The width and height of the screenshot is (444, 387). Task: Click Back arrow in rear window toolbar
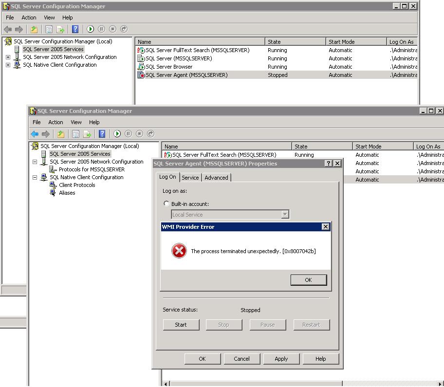pyautogui.click(x=8, y=29)
